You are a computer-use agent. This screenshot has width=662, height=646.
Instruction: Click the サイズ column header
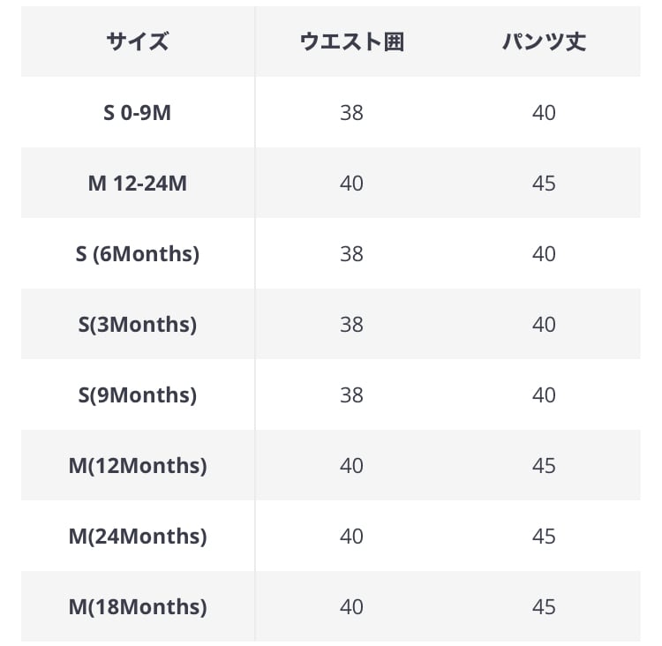137,41
